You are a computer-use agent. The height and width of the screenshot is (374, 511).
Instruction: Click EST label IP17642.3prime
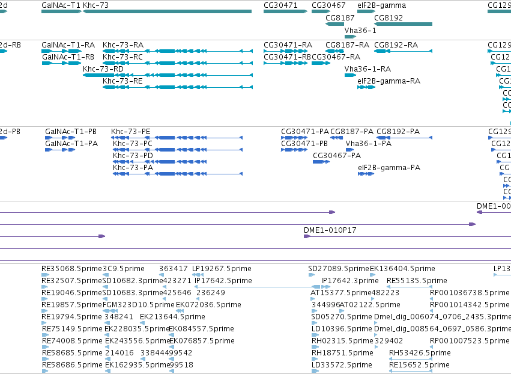(x=350, y=281)
